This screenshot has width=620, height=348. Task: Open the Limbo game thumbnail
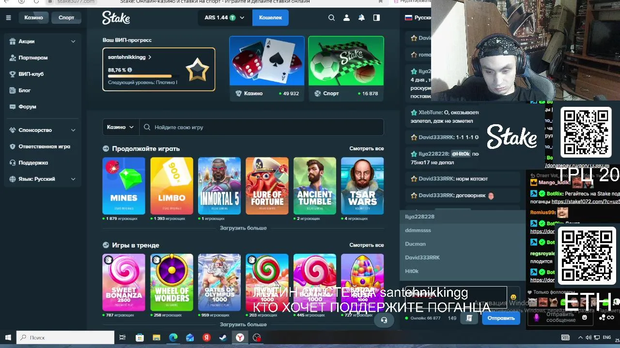tap(171, 186)
